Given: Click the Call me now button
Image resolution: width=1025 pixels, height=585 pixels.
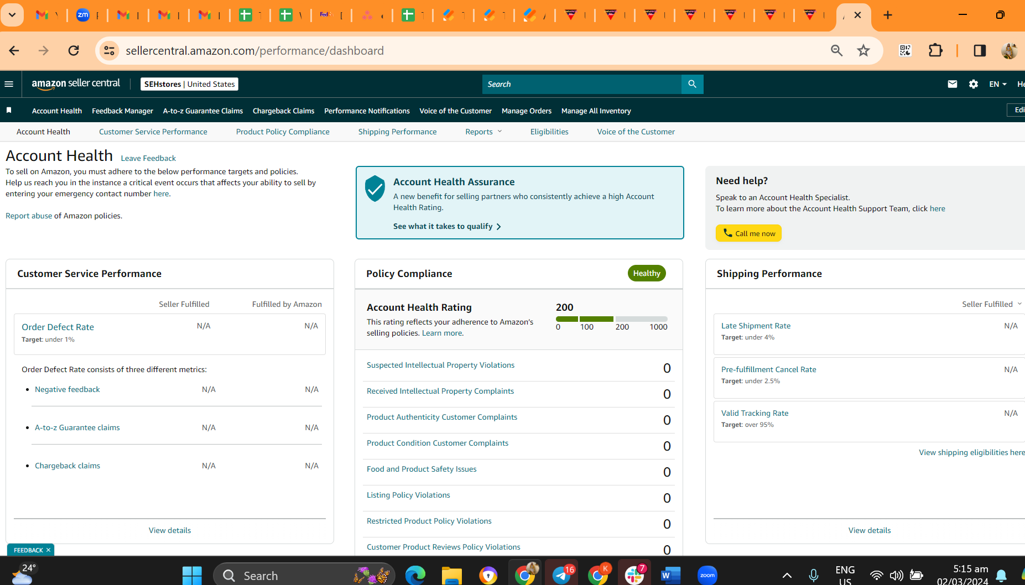Looking at the screenshot, I should [x=748, y=233].
